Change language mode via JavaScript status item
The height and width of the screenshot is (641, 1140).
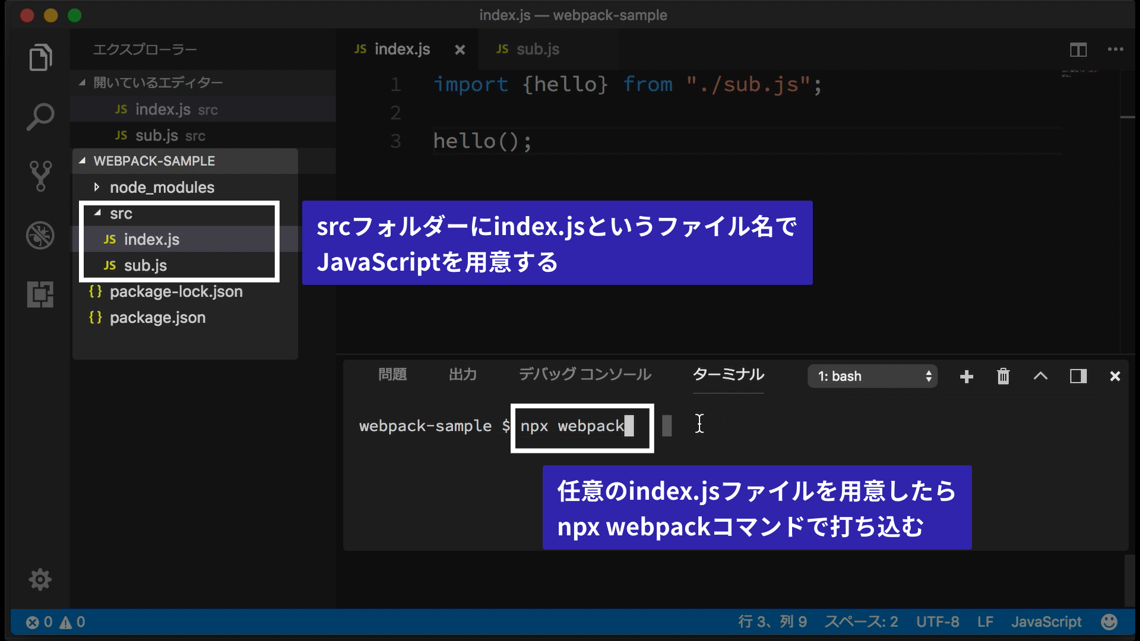click(x=1046, y=622)
